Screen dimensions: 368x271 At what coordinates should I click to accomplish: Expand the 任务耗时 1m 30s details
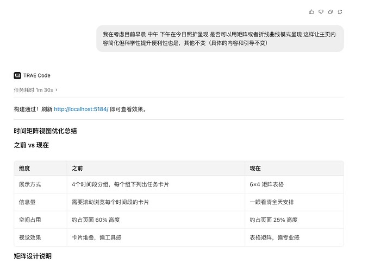[x=35, y=90]
